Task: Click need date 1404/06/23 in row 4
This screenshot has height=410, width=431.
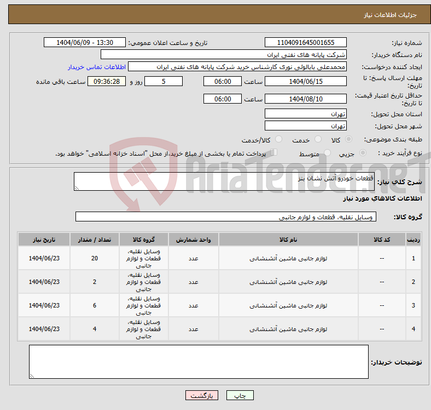Action: (44, 329)
